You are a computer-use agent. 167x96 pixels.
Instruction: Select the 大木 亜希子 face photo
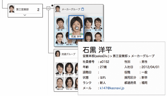(x=69, y=68)
